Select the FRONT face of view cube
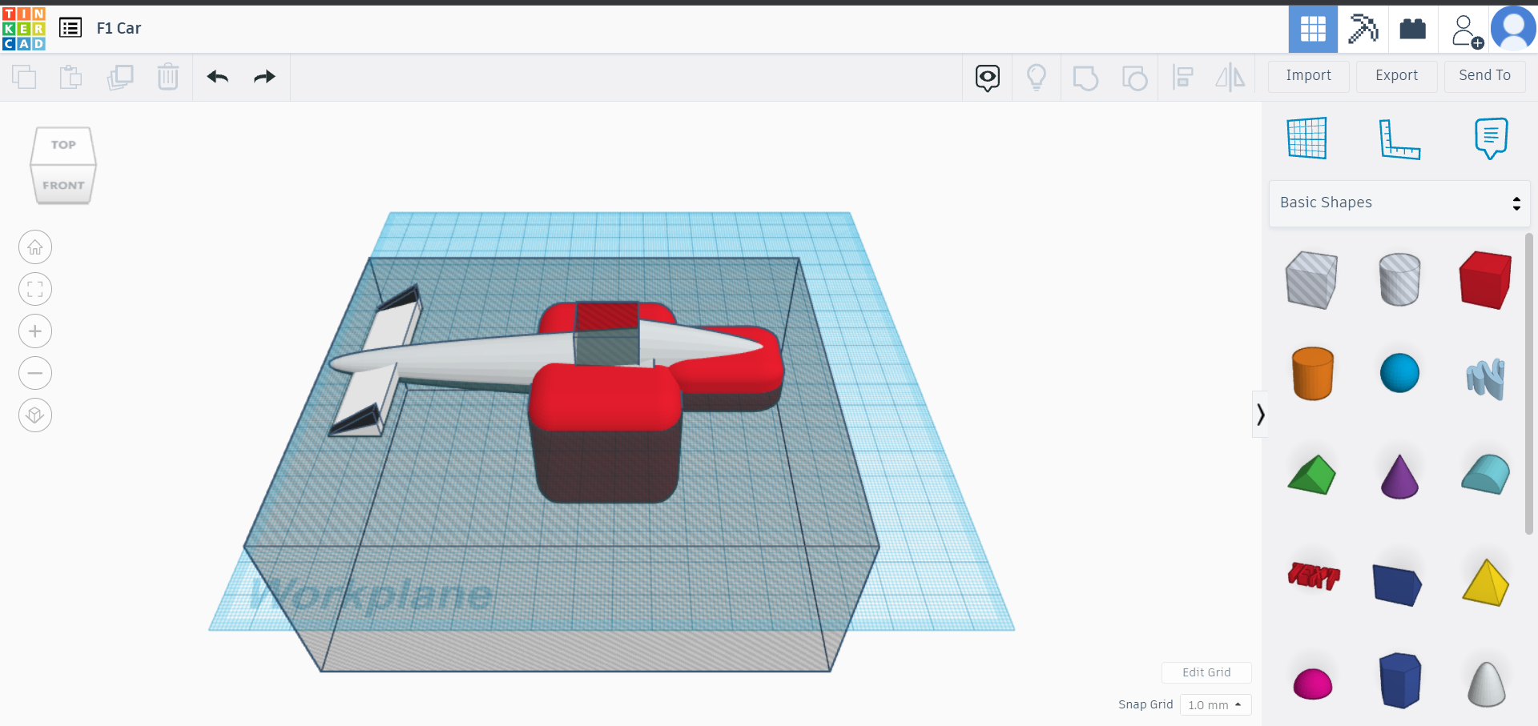 click(x=63, y=185)
